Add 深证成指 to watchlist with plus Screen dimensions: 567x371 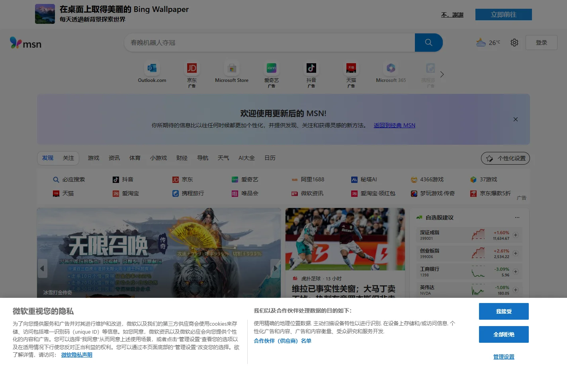[516, 235]
